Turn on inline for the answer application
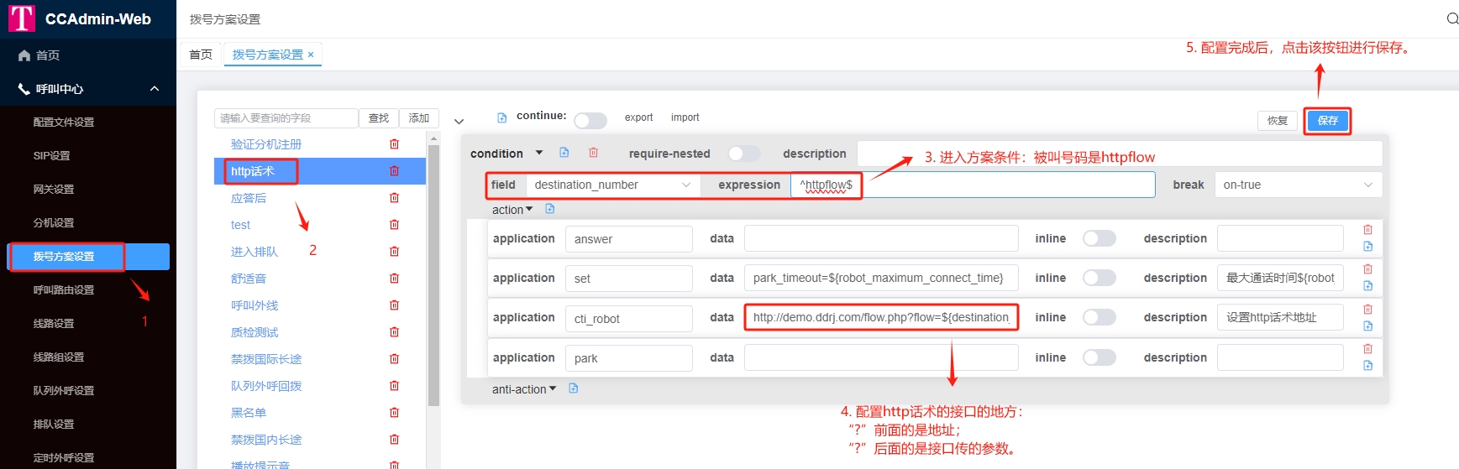The width and height of the screenshot is (1459, 469). [1099, 238]
